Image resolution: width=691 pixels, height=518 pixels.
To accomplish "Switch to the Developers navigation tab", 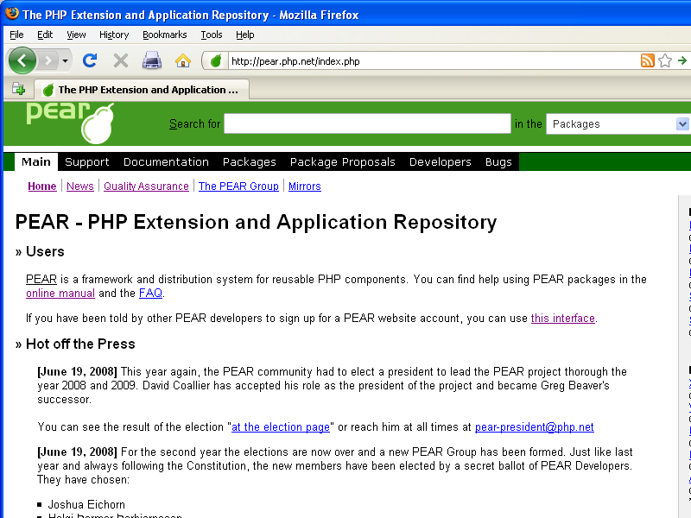I will [x=441, y=161].
